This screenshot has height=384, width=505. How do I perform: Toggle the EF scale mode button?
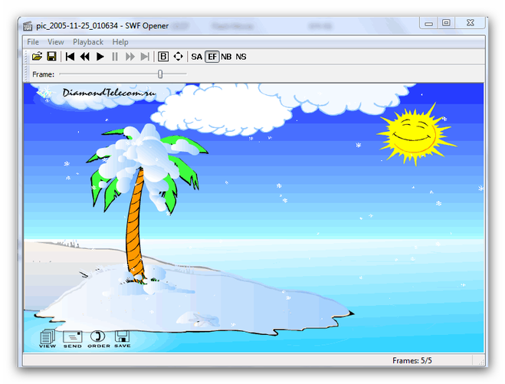[x=212, y=57]
